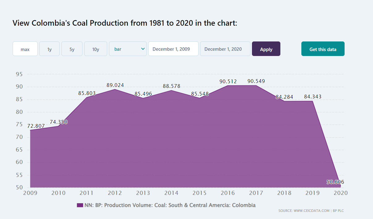Select the 70 y-axis label
373x219 pixels.
tap(19, 137)
